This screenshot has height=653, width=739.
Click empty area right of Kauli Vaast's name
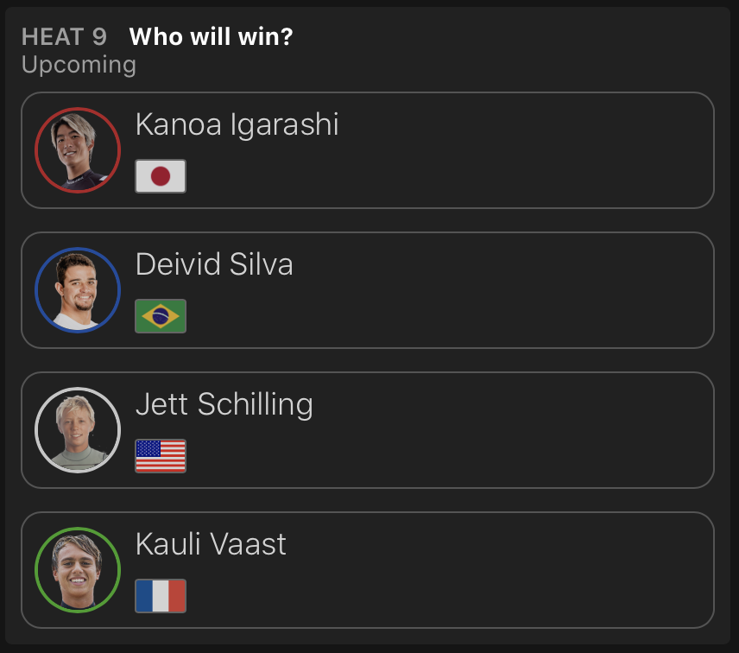click(501, 544)
